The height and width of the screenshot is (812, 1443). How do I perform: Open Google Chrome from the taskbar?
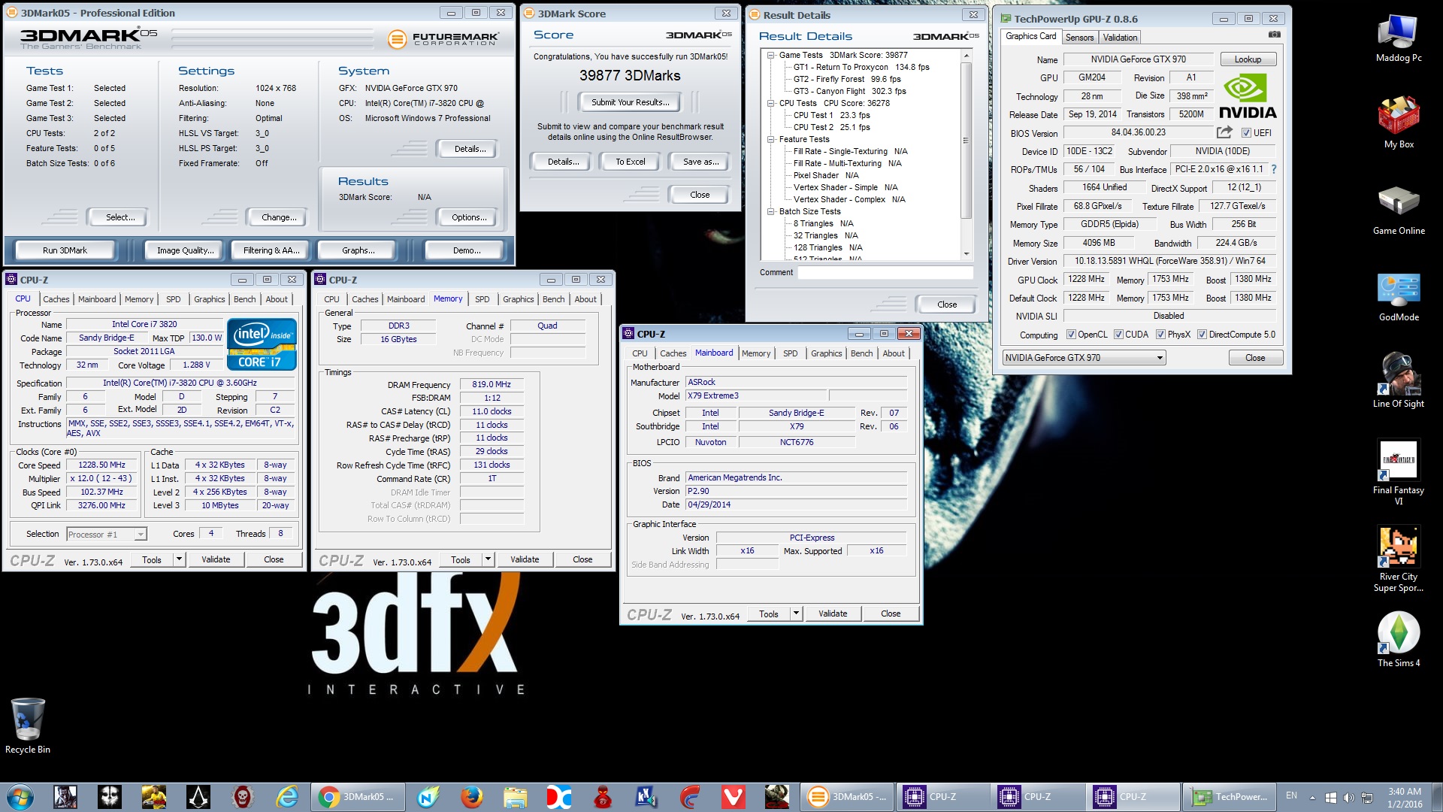point(328,796)
